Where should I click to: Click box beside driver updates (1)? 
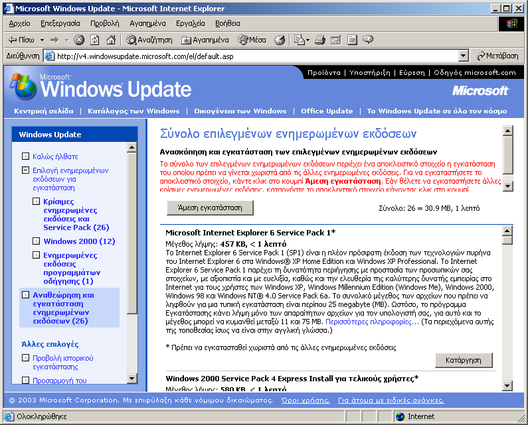36,255
